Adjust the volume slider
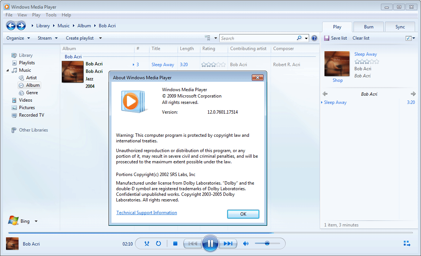This screenshot has width=421, height=256. click(x=267, y=243)
